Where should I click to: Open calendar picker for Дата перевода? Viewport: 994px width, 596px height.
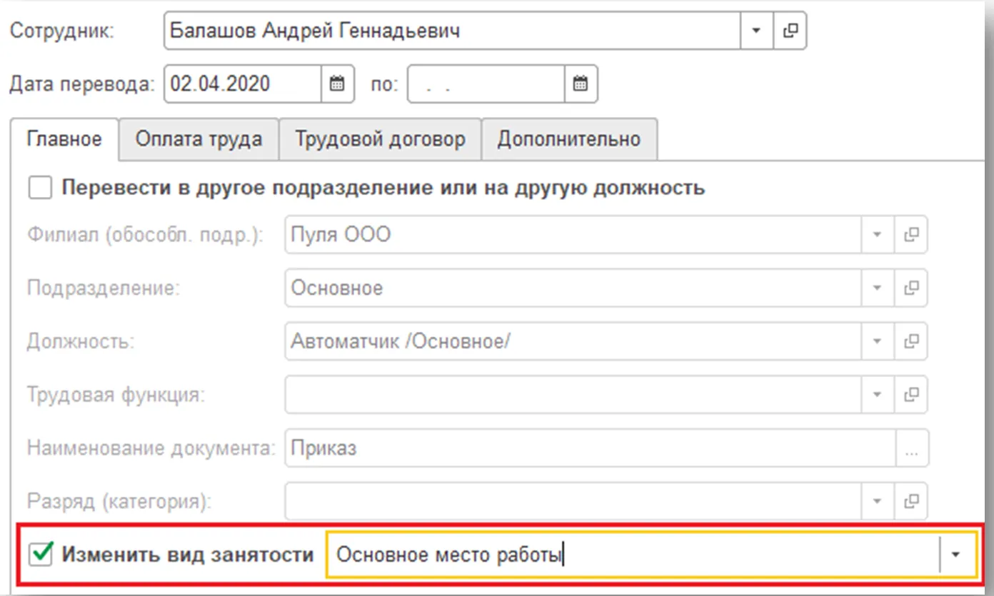pyautogui.click(x=337, y=84)
